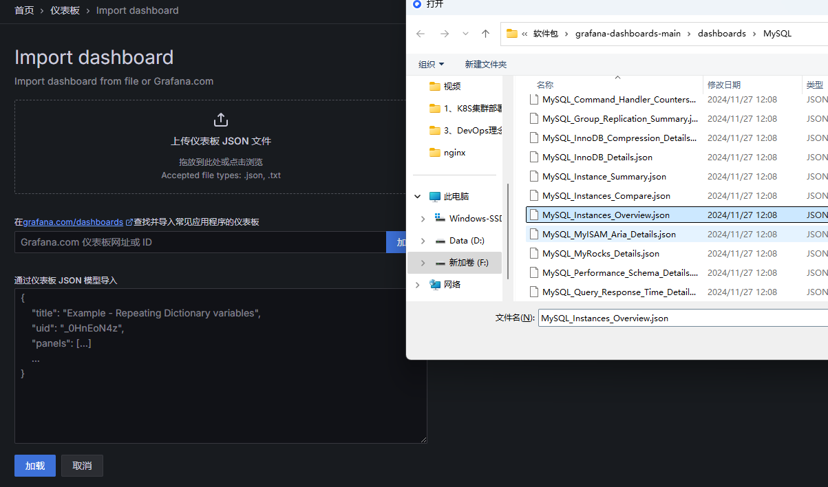Go up one folder with the up arrow
The width and height of the screenshot is (828, 487).
[486, 34]
